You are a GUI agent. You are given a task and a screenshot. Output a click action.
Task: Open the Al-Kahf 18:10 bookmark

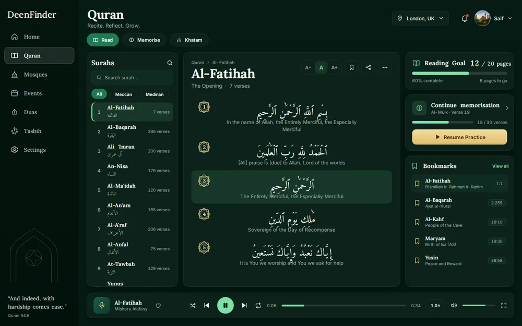[x=459, y=222]
